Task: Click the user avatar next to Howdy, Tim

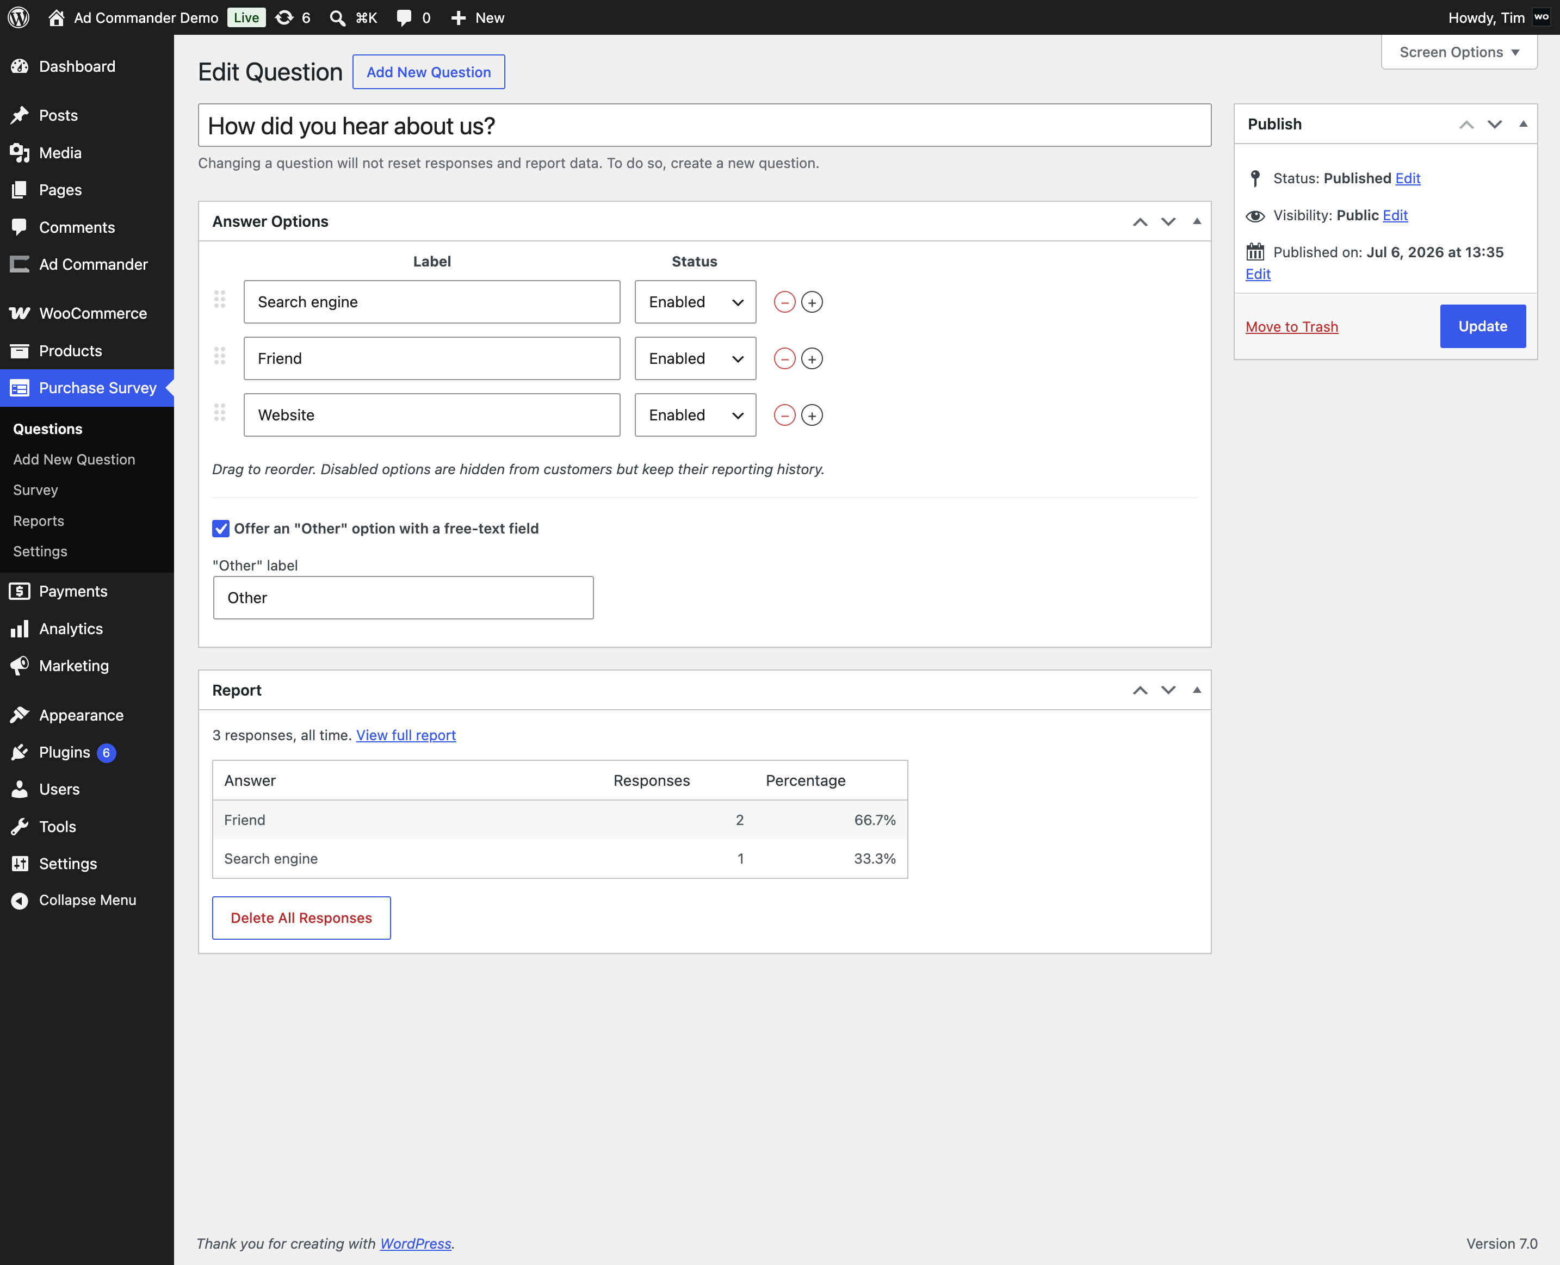Action: (1541, 17)
